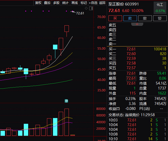Viewport: 168px width, 141px height.
Task: Click the 买一 price 72.61
Action: (x=131, y=49)
